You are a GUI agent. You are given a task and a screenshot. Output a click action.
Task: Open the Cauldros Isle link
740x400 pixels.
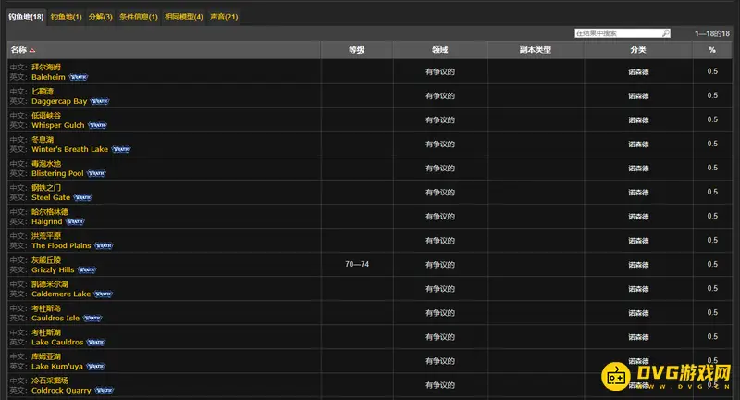(x=55, y=318)
